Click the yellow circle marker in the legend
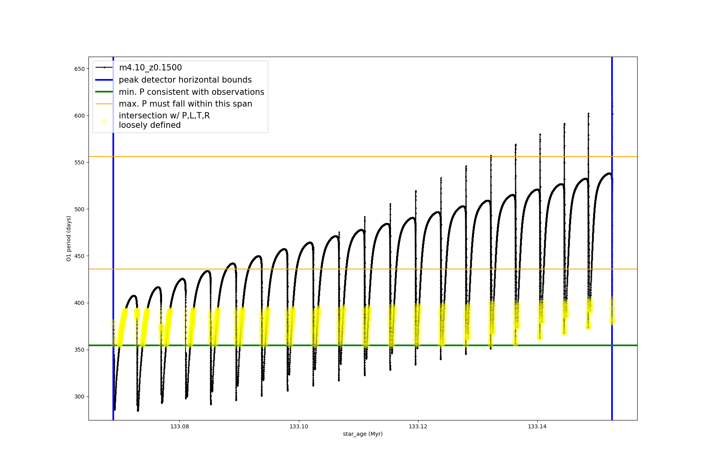708x472 pixels. pyautogui.click(x=104, y=121)
